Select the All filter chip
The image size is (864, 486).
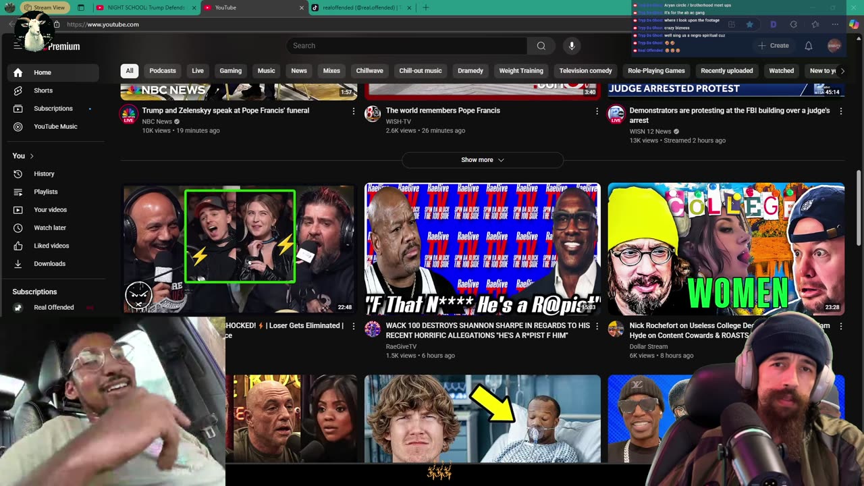point(130,71)
